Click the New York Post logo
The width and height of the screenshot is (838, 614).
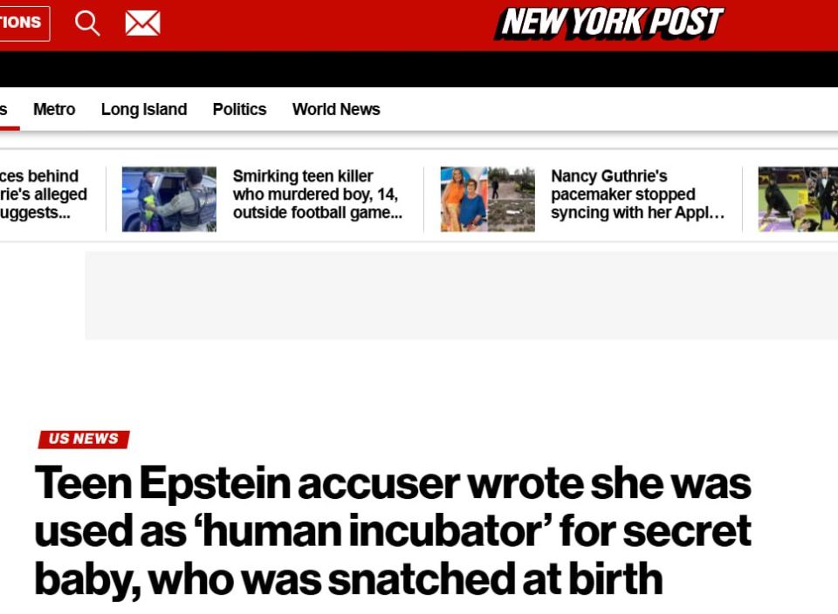(x=608, y=24)
